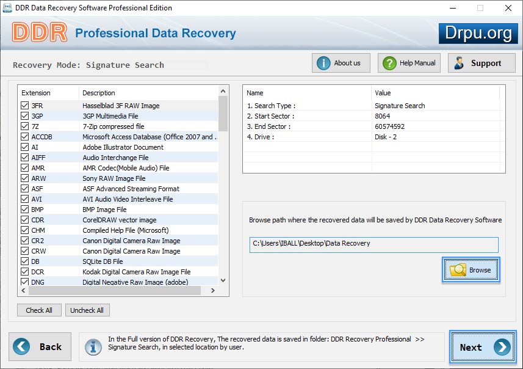Click the Uncheck All button
The height and width of the screenshot is (369, 523).
click(87, 310)
